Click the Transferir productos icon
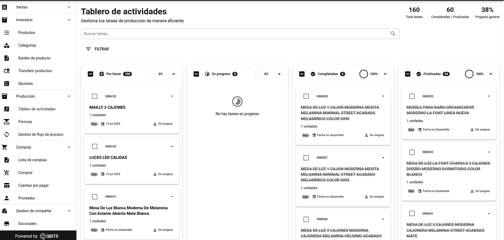Image resolution: width=504 pixels, height=240 pixels. 7,71
